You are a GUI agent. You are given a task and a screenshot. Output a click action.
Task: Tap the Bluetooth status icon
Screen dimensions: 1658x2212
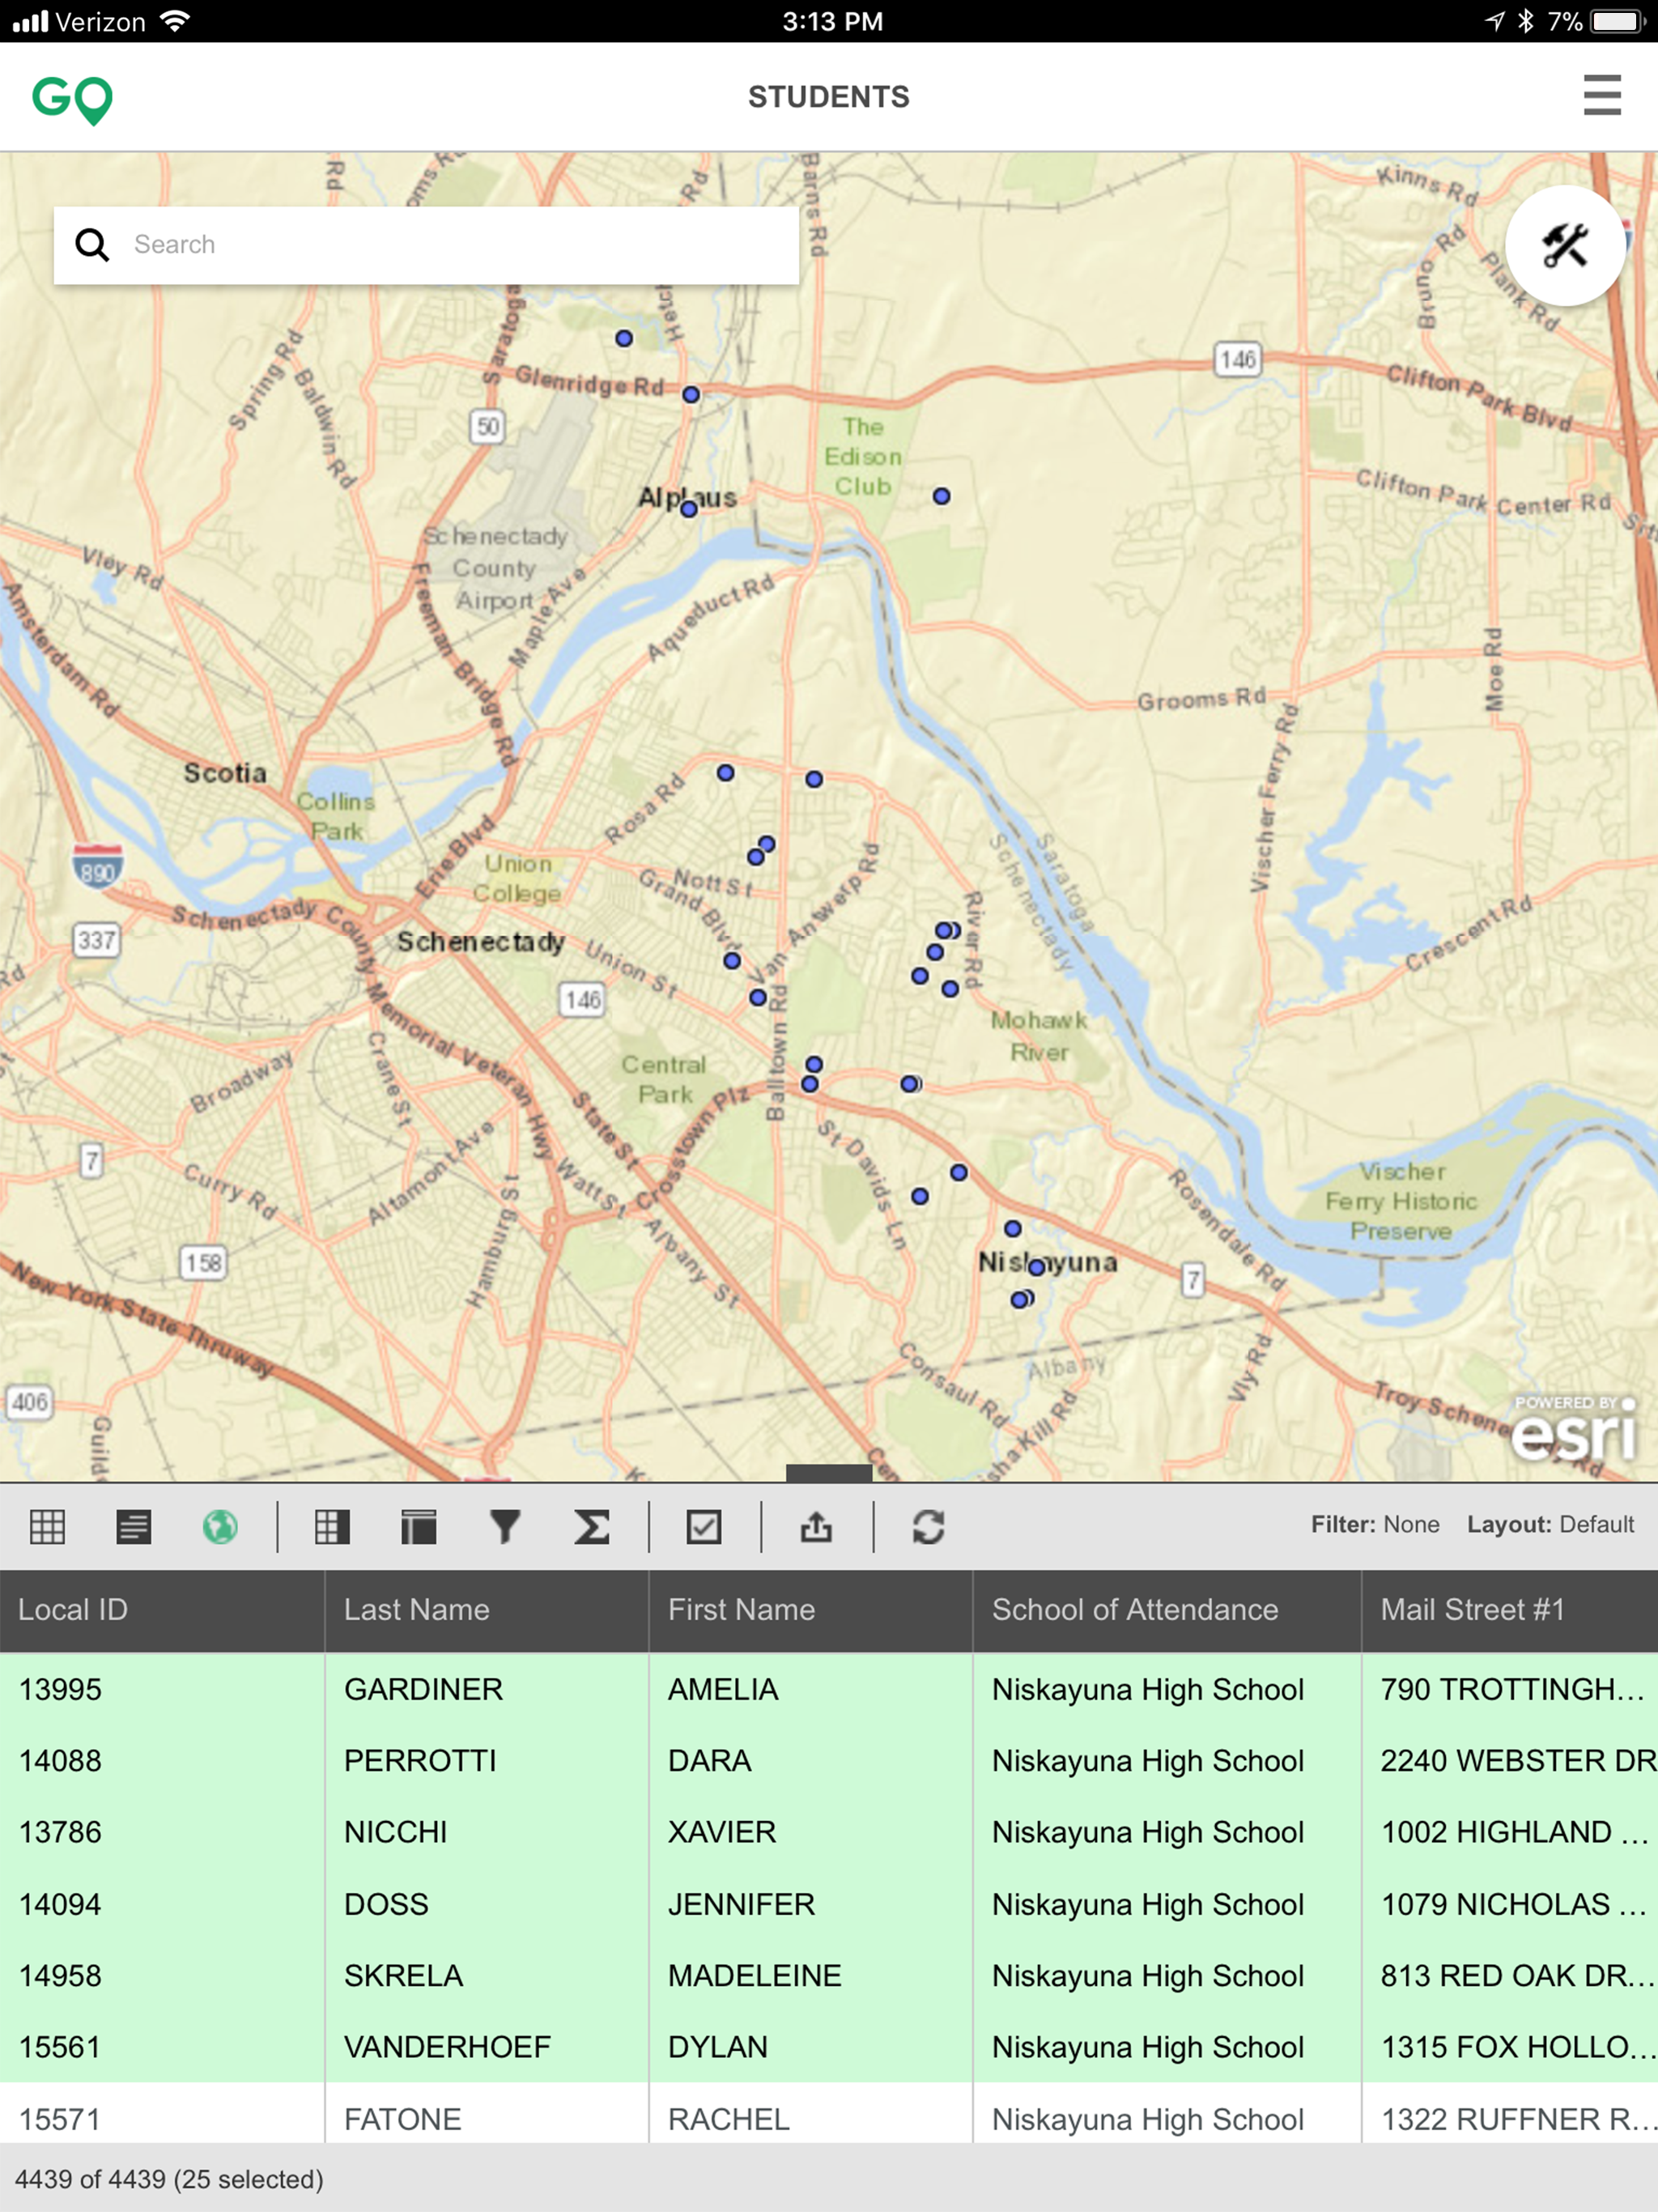coord(1525,21)
